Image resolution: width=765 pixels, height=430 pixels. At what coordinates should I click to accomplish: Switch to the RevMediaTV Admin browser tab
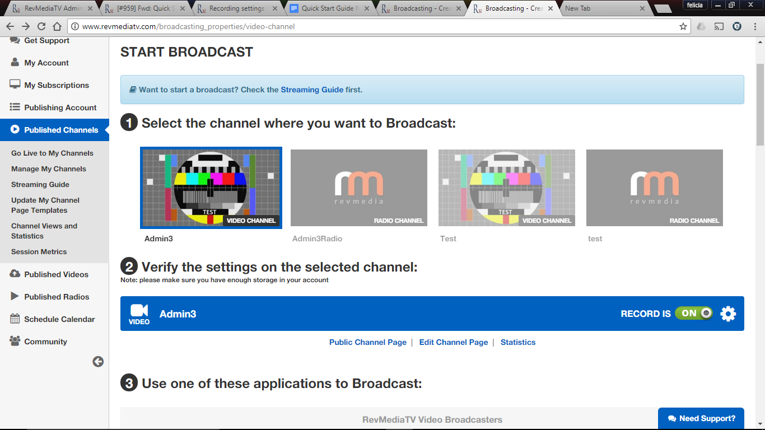coord(53,8)
